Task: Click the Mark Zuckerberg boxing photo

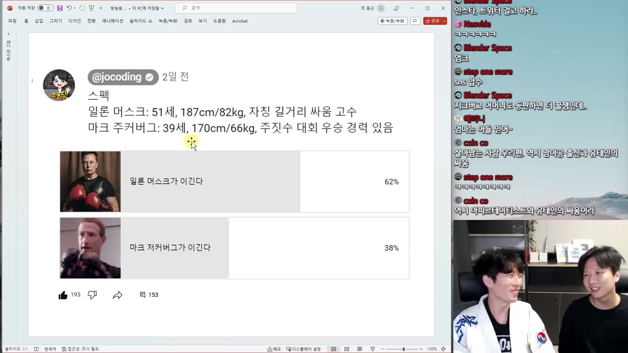Action: 90,248
